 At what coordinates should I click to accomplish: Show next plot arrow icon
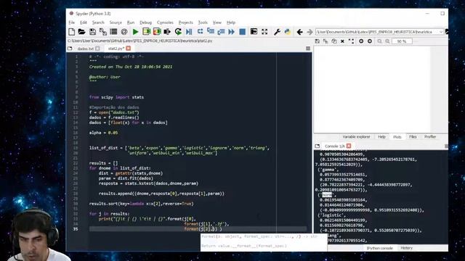[370, 41]
